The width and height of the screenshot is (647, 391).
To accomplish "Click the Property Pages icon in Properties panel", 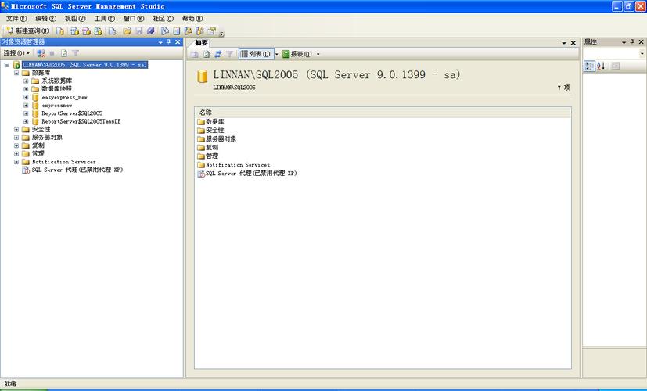I will coord(615,66).
